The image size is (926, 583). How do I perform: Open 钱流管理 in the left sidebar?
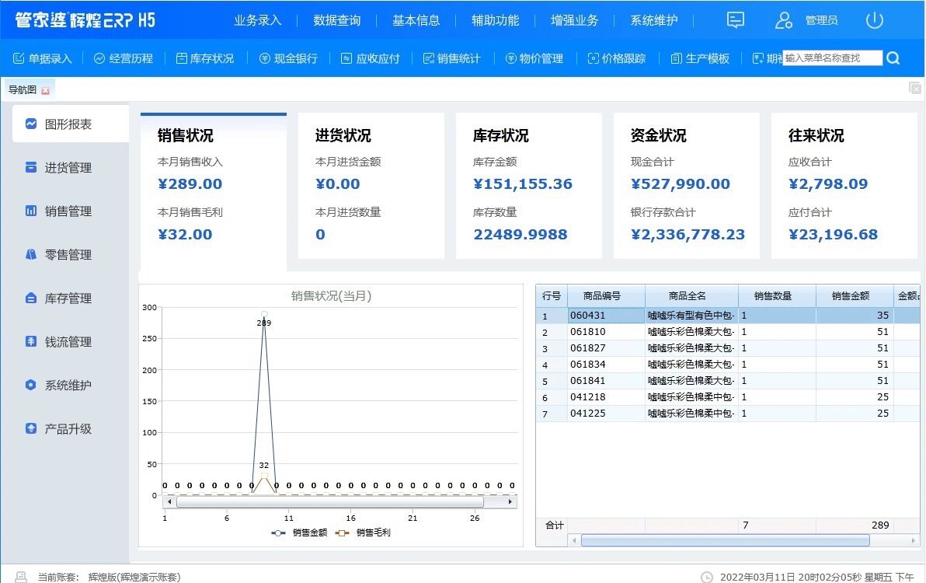pos(68,342)
